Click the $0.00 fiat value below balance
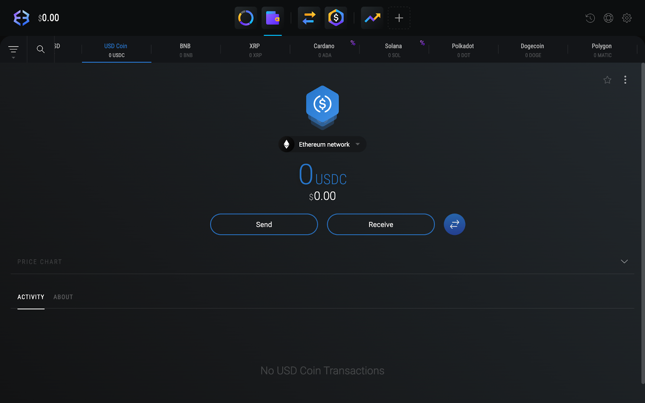Viewport: 645px width, 403px height. pyautogui.click(x=322, y=196)
